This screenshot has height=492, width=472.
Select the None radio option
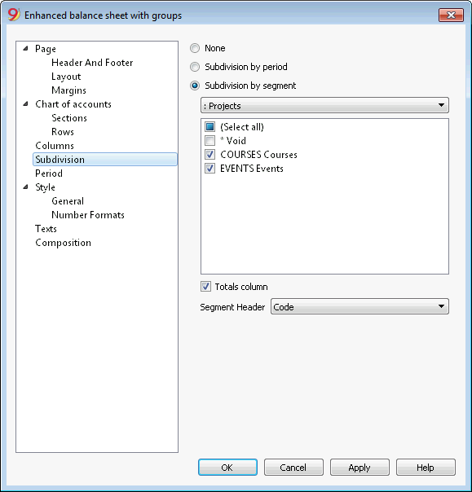pos(195,48)
